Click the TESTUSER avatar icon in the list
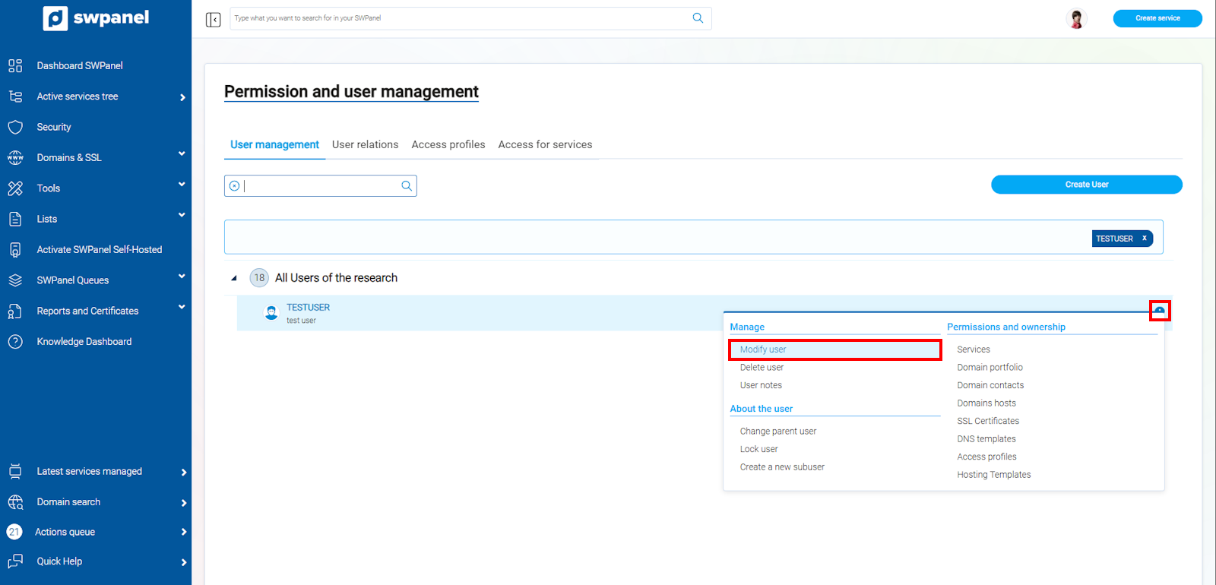Viewport: 1216px width, 585px height. click(x=271, y=313)
